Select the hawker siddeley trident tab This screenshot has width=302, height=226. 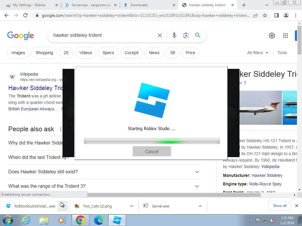pos(208,5)
